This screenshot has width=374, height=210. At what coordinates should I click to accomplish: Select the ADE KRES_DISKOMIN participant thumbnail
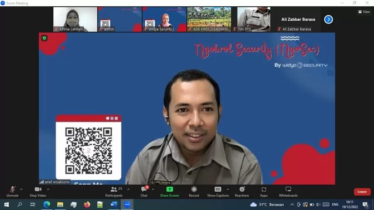click(x=209, y=19)
